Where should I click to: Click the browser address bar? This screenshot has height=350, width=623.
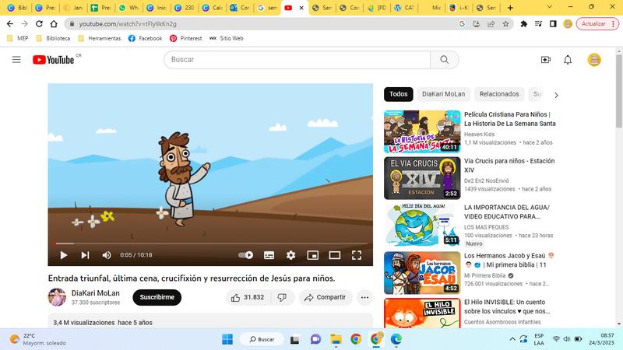(262, 24)
